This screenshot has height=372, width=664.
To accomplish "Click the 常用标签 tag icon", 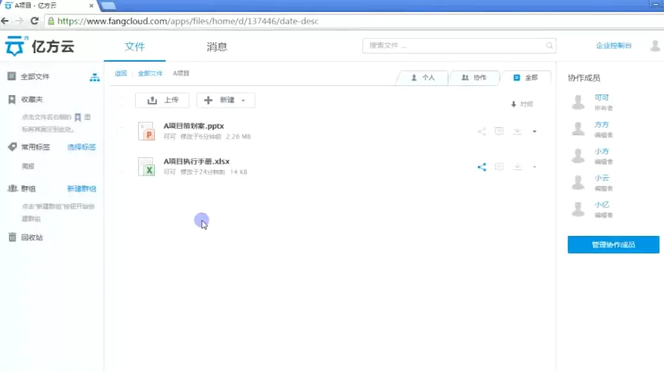I will pos(12,147).
